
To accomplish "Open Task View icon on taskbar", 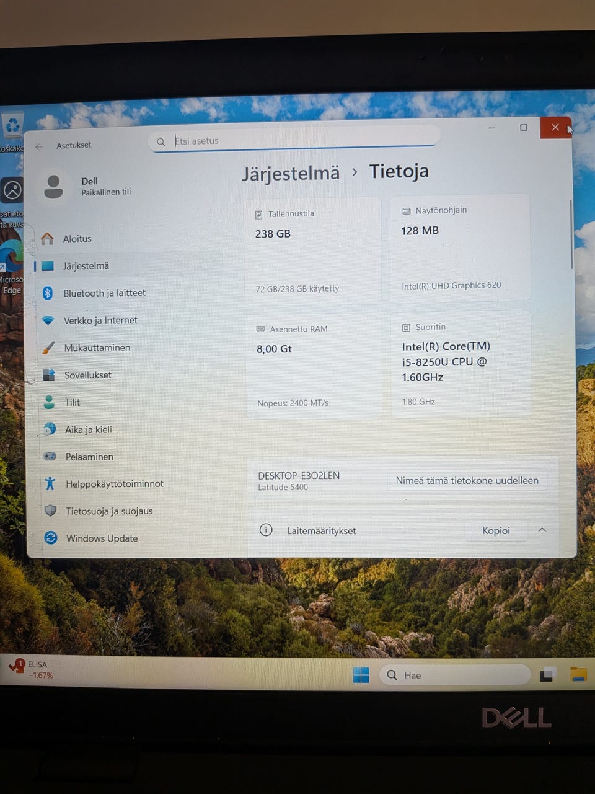I will click(547, 675).
